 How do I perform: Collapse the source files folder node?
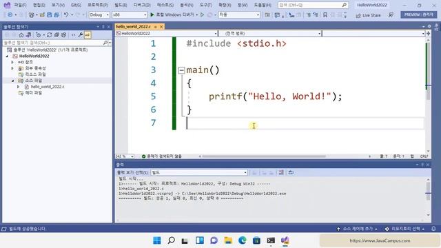(12, 81)
